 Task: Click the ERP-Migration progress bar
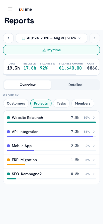click(51, 165)
